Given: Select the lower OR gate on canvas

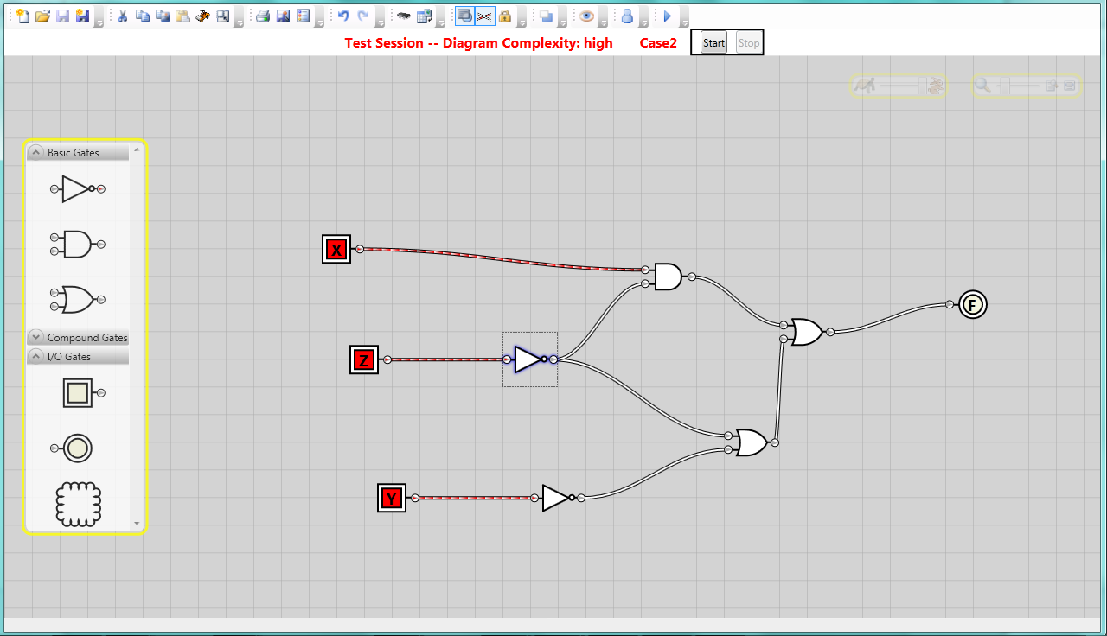Looking at the screenshot, I should 751,442.
